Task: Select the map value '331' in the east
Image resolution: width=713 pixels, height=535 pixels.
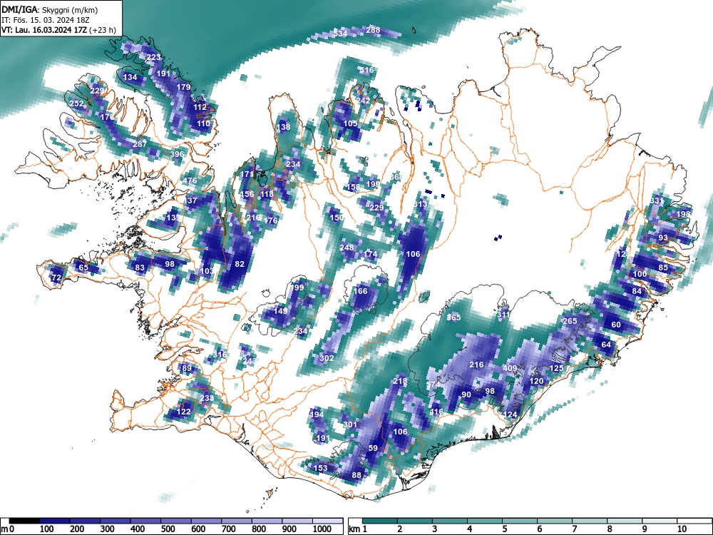Action: 656,200
